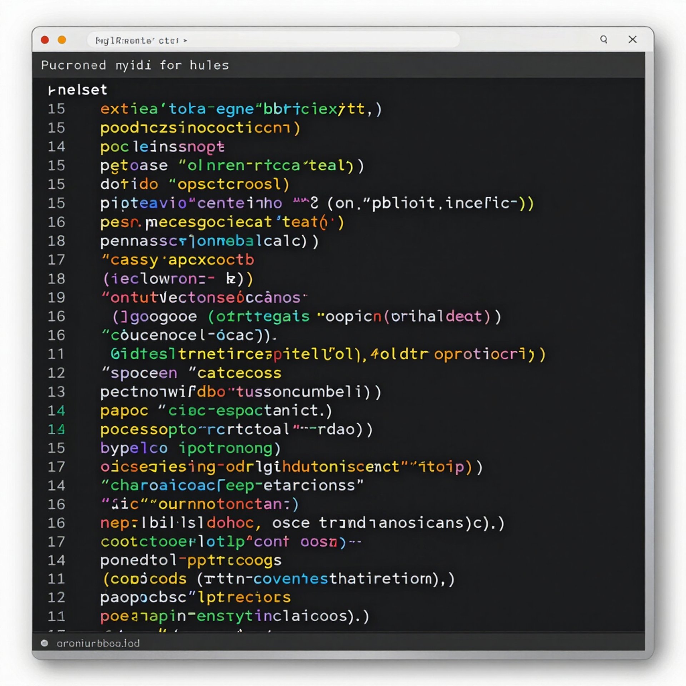Select the 'Pucroned nyidi for hules' header tab
The height and width of the screenshot is (686, 686).
[135, 65]
